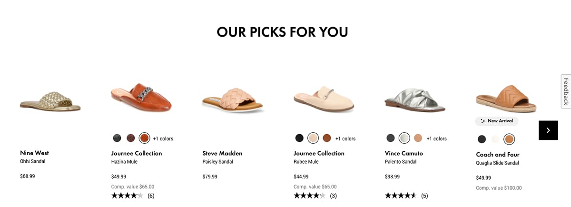The width and height of the screenshot is (571, 207).
Task: Select orange swatch for Hazina Mule
Action: [145, 138]
